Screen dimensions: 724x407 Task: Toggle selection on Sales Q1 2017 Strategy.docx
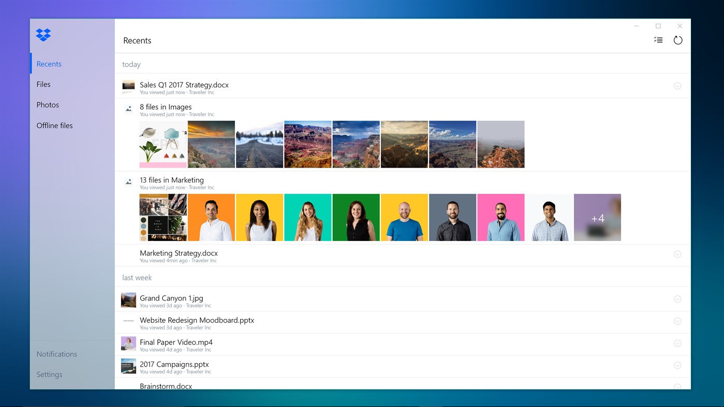click(x=677, y=85)
